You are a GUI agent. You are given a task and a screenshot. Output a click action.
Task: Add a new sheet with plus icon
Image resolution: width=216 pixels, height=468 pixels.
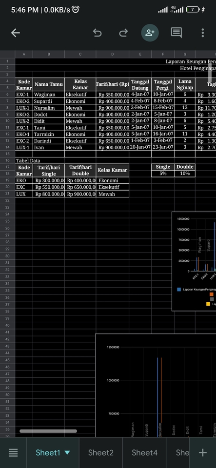pyautogui.click(x=202, y=453)
